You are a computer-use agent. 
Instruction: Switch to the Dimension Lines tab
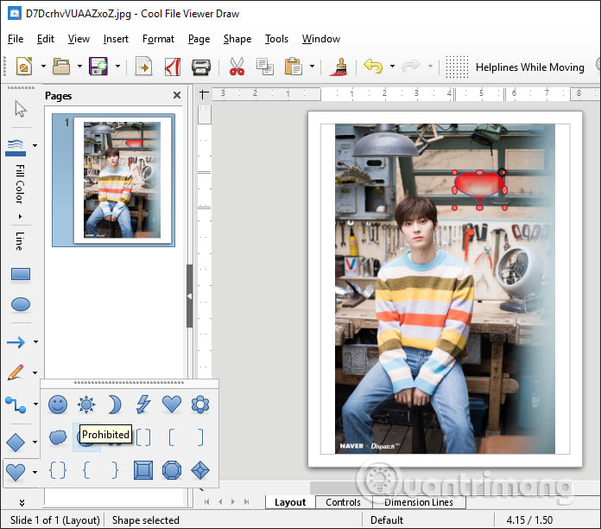[419, 502]
